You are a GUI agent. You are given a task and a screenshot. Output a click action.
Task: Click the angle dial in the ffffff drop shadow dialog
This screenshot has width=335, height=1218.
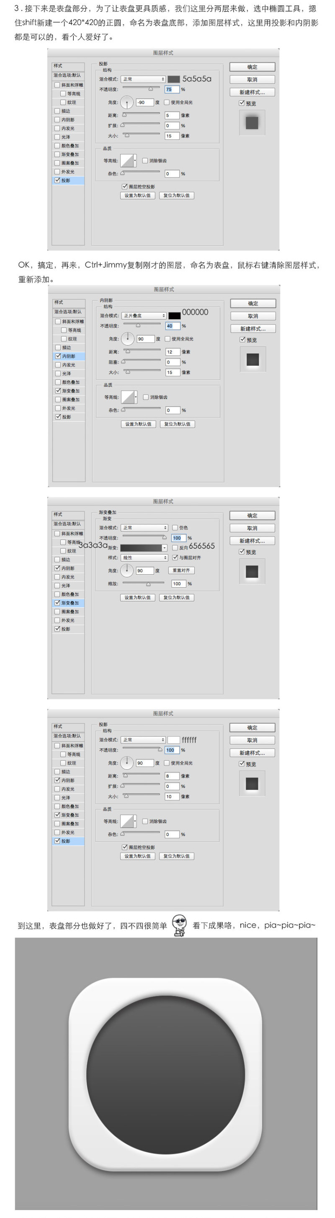[126, 763]
